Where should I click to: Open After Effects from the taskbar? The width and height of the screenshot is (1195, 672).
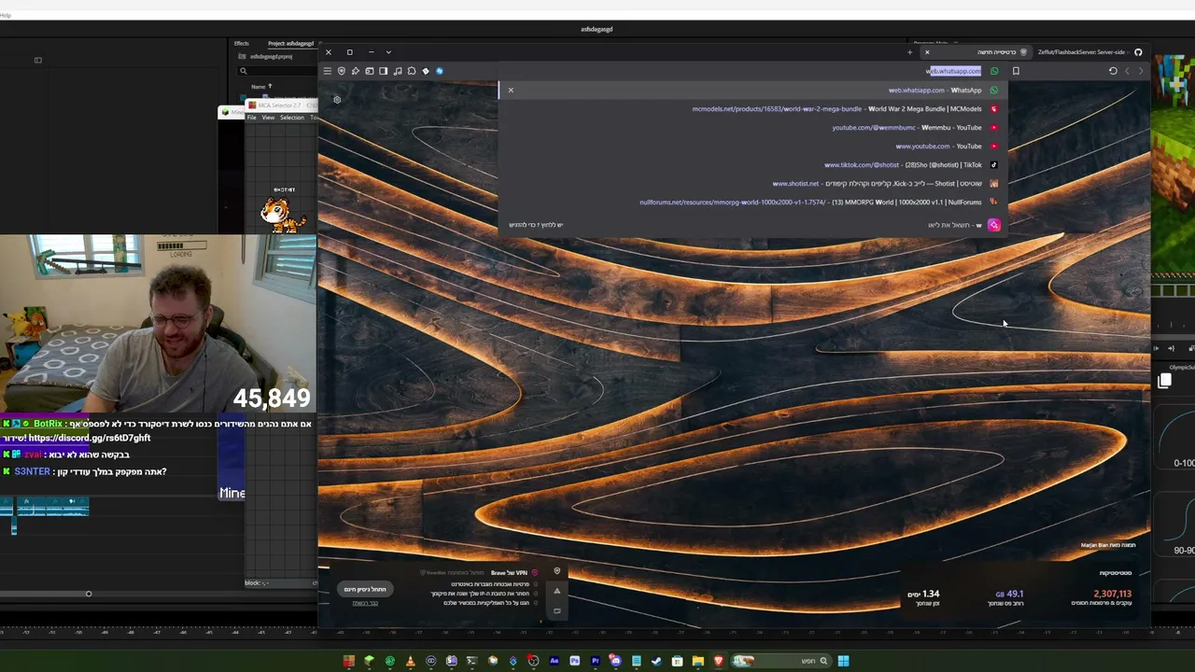point(554,661)
